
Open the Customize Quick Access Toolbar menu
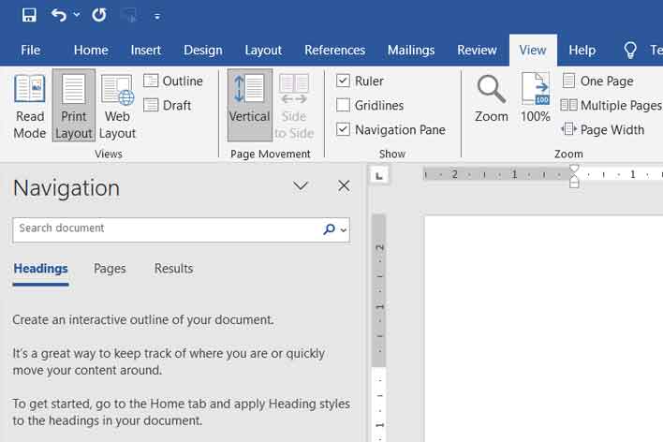click(x=157, y=16)
